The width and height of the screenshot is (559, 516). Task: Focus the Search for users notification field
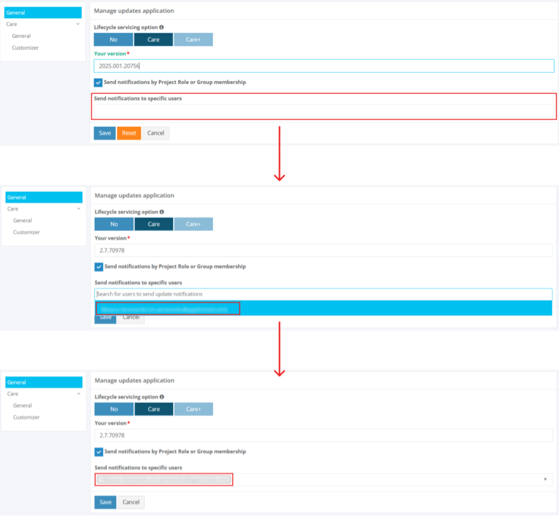323,294
